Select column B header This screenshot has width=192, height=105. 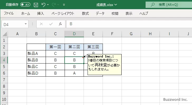[36, 34]
